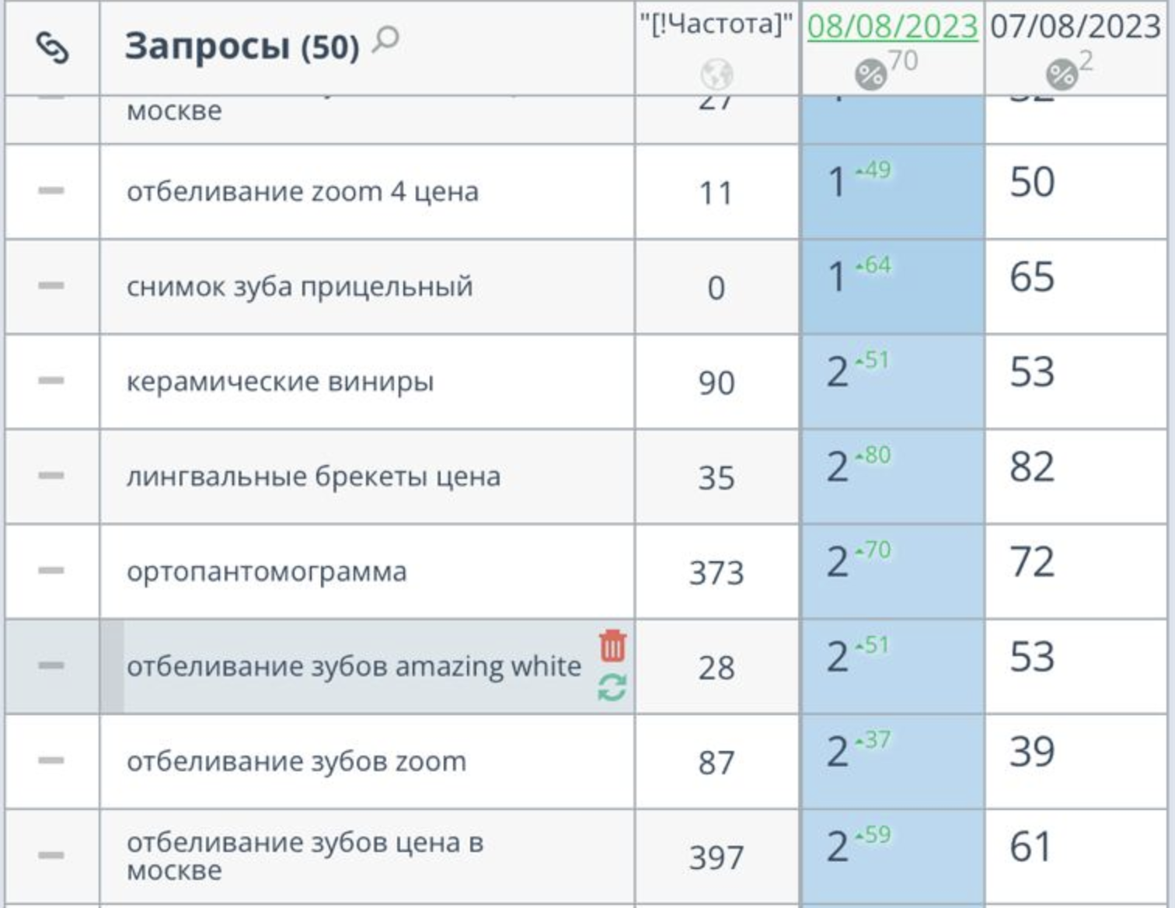
Task: Open search for Запросы with magnifier icon
Action: tap(385, 39)
